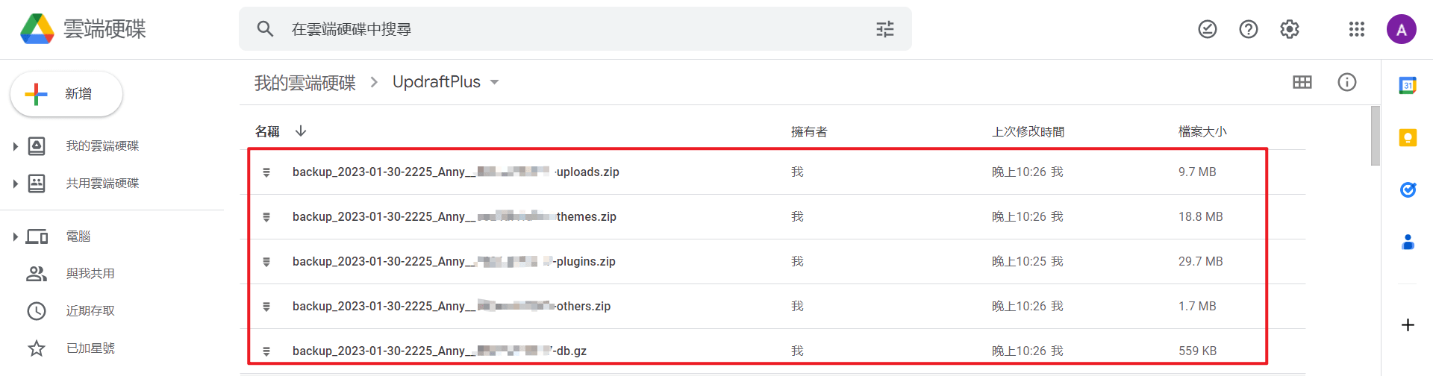Click 檔案大小 column header
Viewport: 1433px width, 376px height.
(x=1202, y=132)
